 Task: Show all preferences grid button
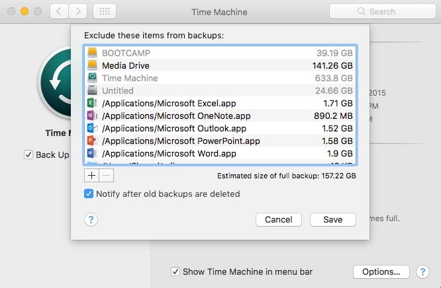tap(105, 11)
